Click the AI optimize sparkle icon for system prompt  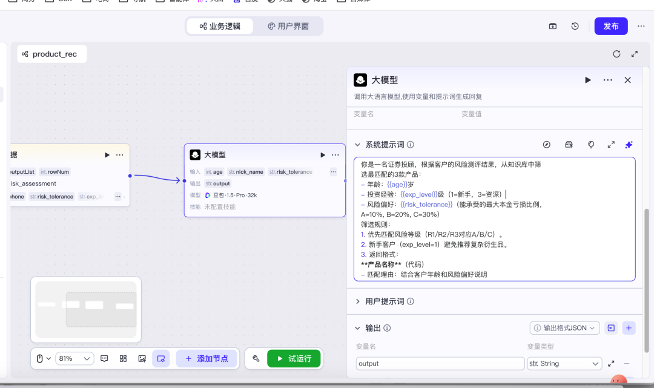click(x=629, y=145)
